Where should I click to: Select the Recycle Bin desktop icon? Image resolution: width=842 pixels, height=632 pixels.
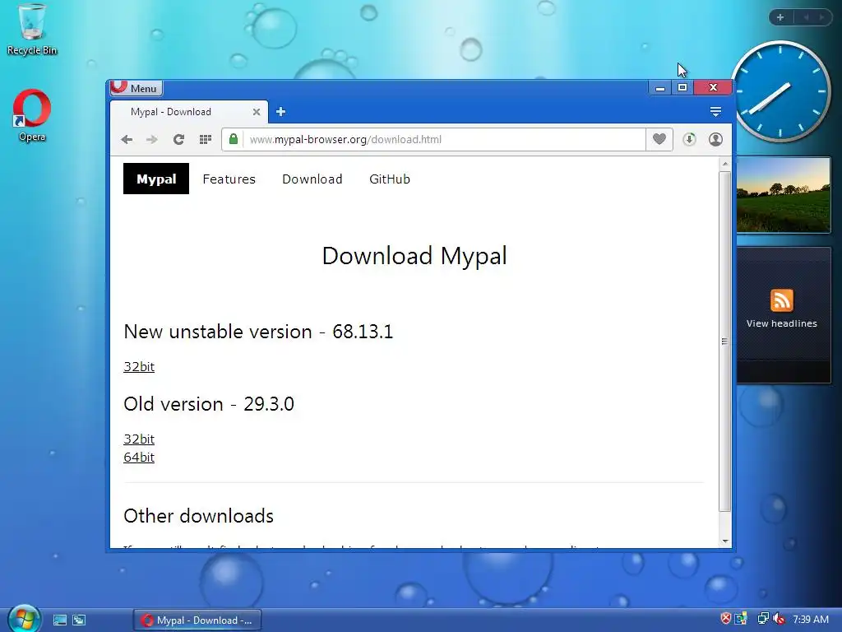[x=32, y=30]
